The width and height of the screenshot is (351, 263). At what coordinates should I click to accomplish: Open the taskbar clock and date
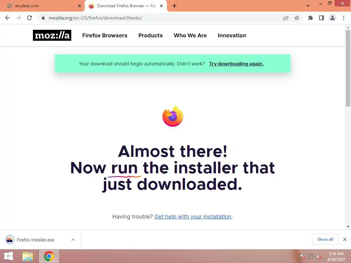(336, 256)
